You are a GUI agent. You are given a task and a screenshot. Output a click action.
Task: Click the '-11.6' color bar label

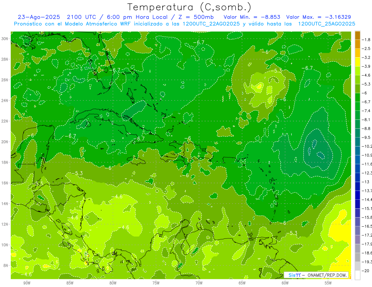[367, 164]
